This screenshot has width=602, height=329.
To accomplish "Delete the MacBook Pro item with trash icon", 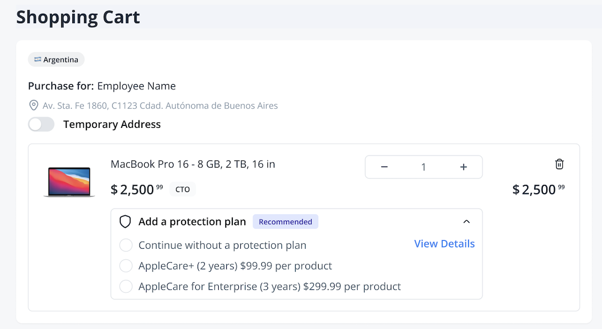I will tap(559, 164).
